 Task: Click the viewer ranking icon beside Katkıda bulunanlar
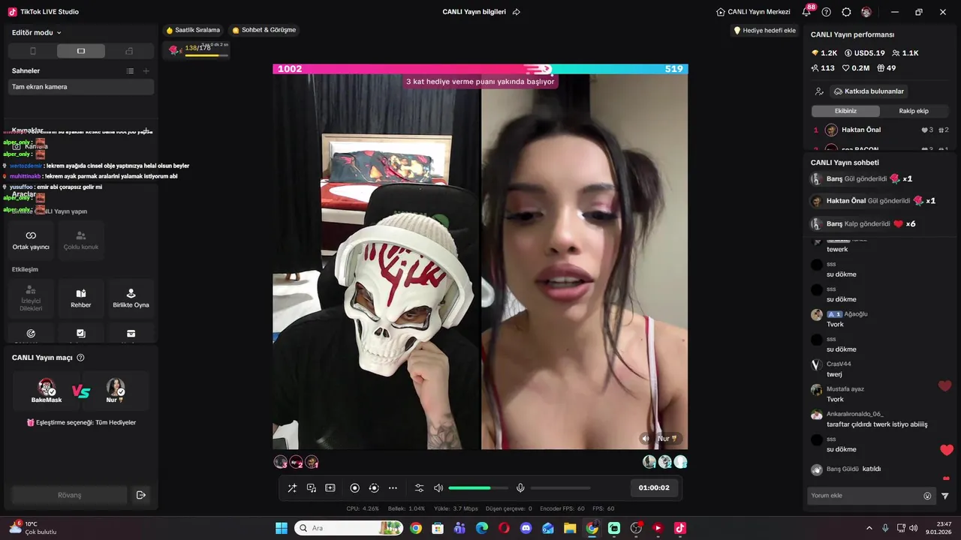tap(819, 91)
